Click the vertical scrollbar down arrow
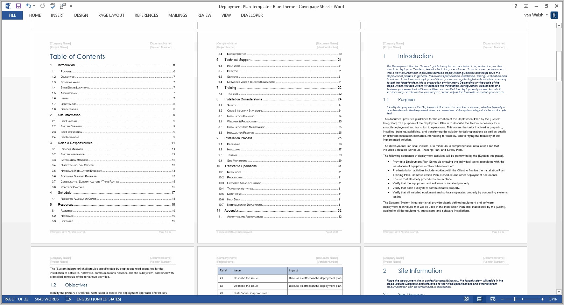Screen dimensions: 564x305 559,292
